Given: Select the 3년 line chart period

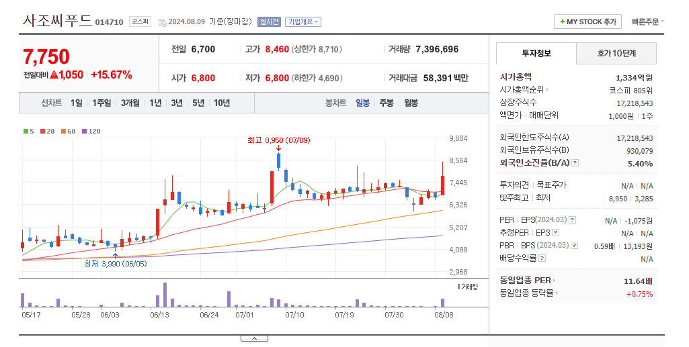Looking at the screenshot, I should click(x=177, y=103).
